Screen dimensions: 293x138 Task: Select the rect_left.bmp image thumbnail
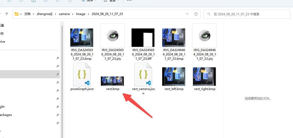174,76
